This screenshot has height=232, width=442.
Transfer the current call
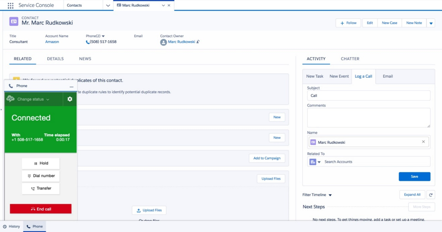tap(41, 188)
